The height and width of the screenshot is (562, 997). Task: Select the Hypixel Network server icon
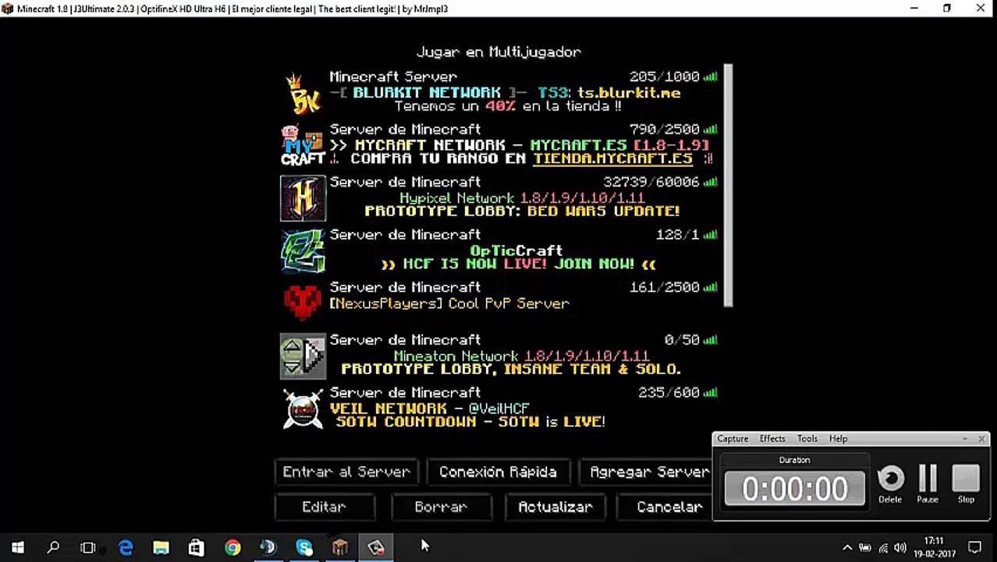click(303, 198)
